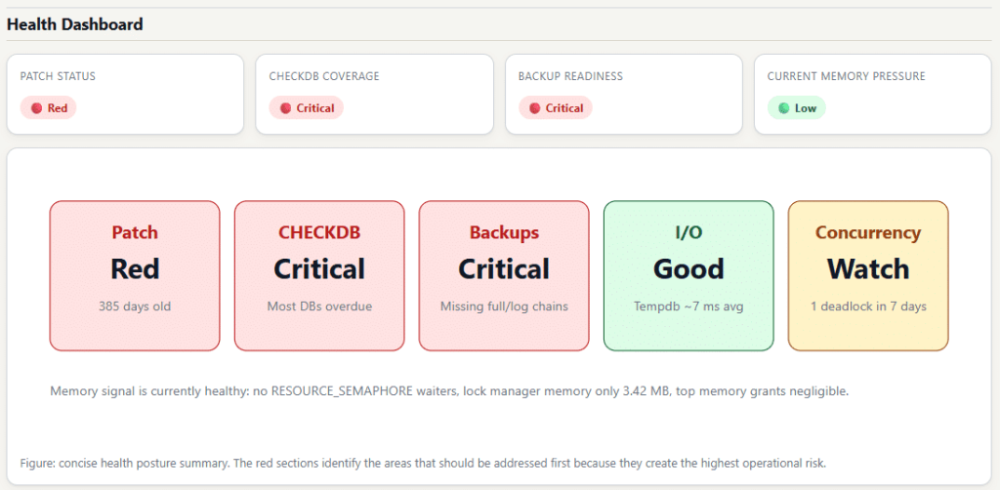Screen dimensions: 1000x490
Task: Click the large Red value in Patch tile
Action: point(135,268)
